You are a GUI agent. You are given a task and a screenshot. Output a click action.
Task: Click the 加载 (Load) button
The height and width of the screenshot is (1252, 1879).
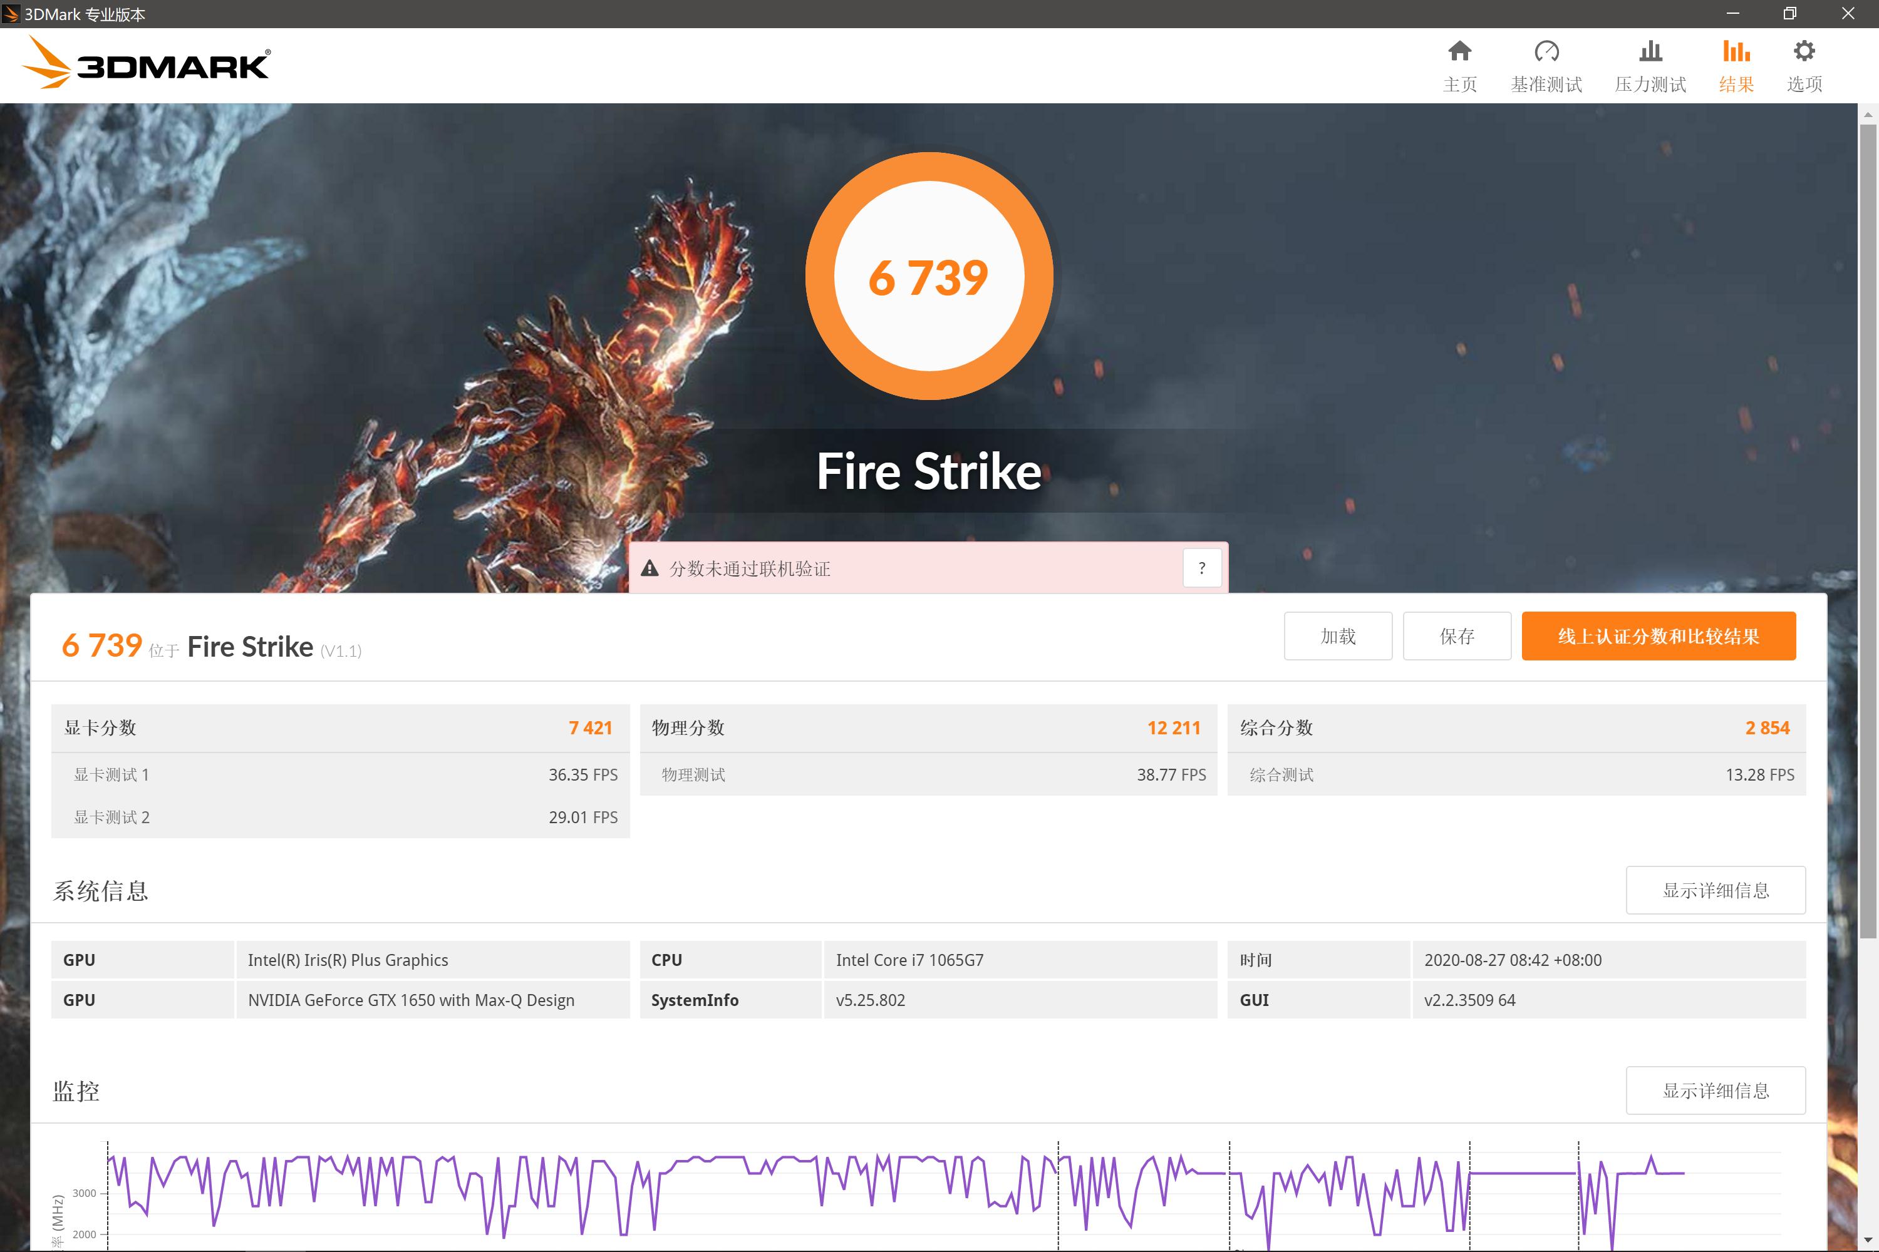click(1337, 637)
